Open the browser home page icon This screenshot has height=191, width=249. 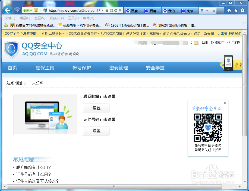point(229,11)
